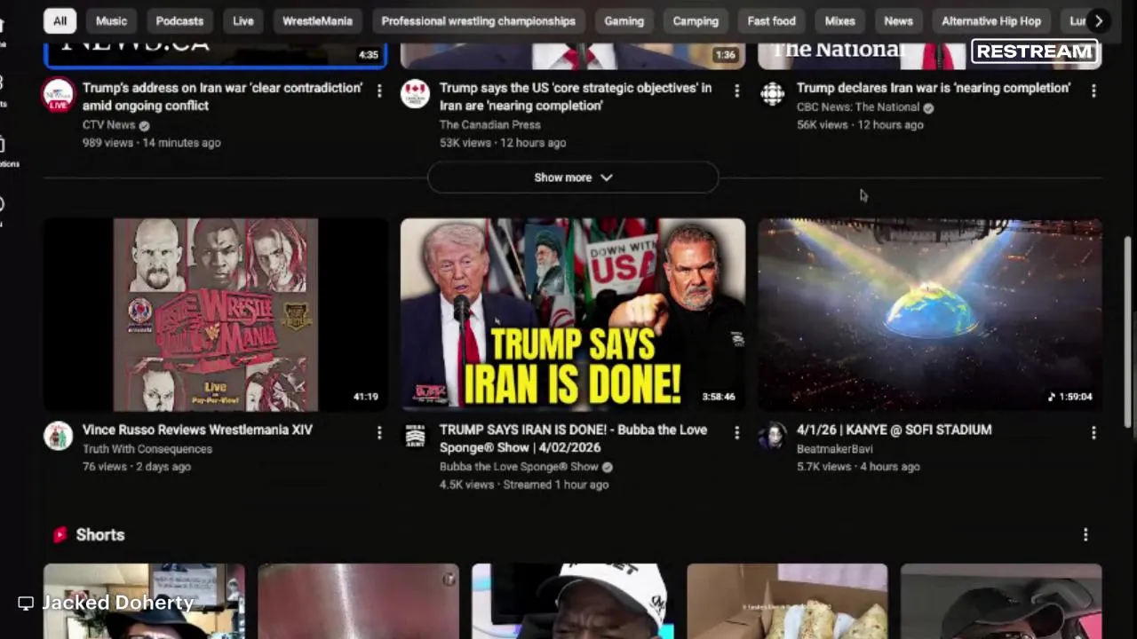This screenshot has width=1137, height=639.
Task: Go to CTV News channel name
Action: (x=108, y=125)
